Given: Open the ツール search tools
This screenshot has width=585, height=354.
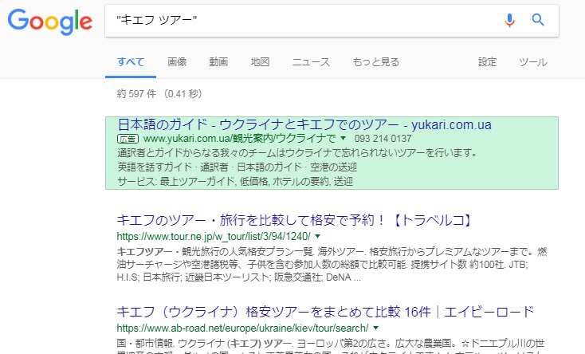Looking at the screenshot, I should 532,62.
